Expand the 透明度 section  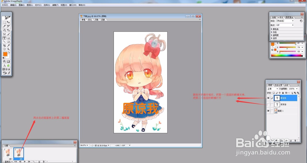[271, 35]
